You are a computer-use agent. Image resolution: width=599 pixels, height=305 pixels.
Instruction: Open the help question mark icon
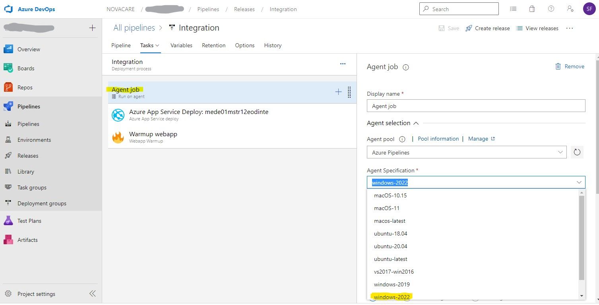[551, 9]
